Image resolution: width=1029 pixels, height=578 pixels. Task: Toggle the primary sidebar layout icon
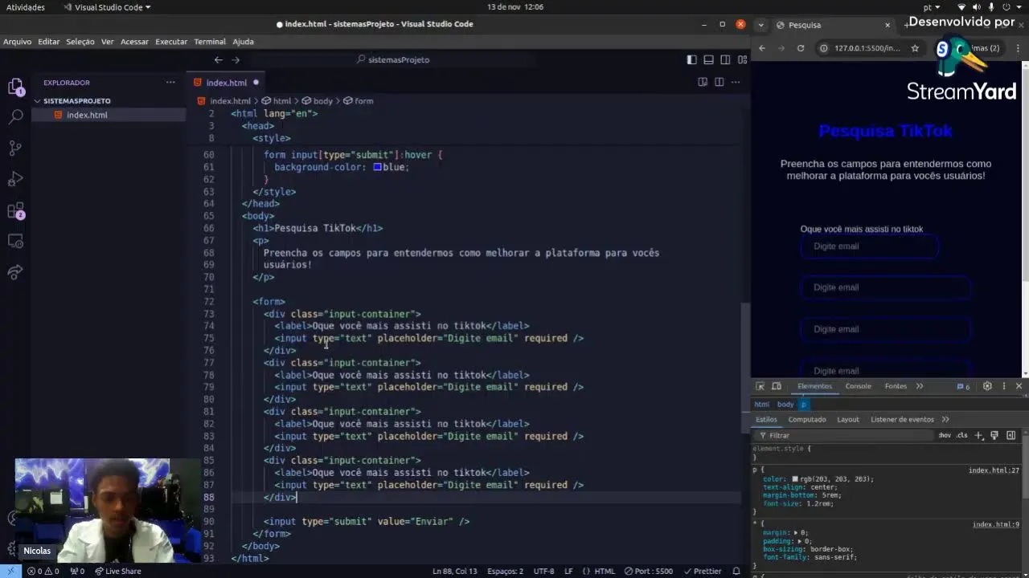[x=691, y=59]
